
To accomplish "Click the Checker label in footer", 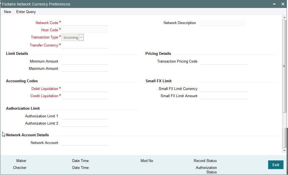I will pos(20,168).
